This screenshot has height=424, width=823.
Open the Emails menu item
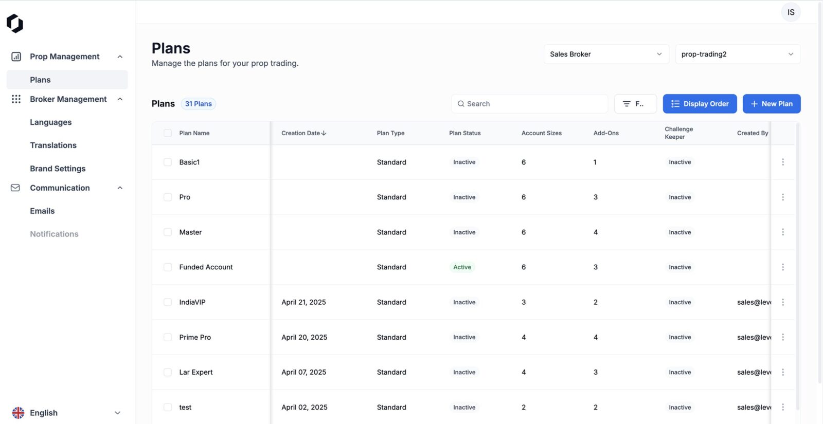[x=42, y=211]
